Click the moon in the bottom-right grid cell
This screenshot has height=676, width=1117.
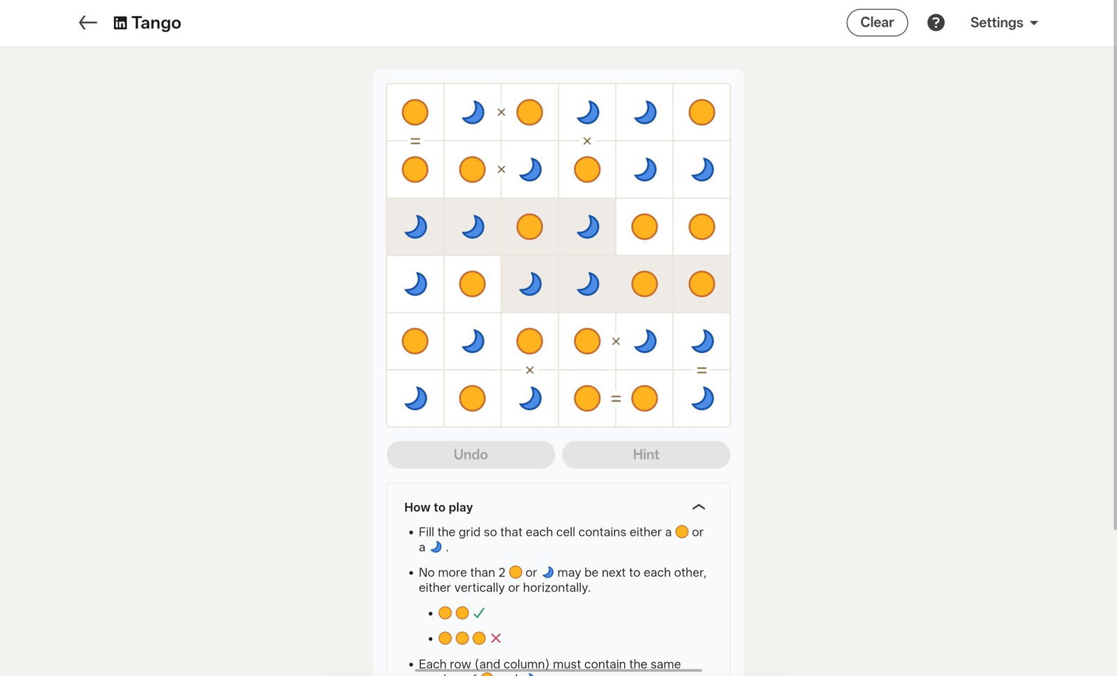coord(702,398)
